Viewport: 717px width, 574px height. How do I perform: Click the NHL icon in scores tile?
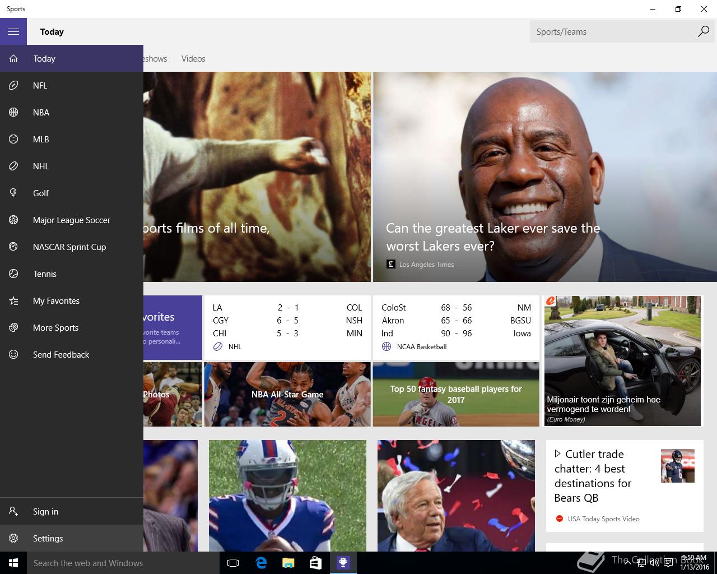[x=218, y=346]
